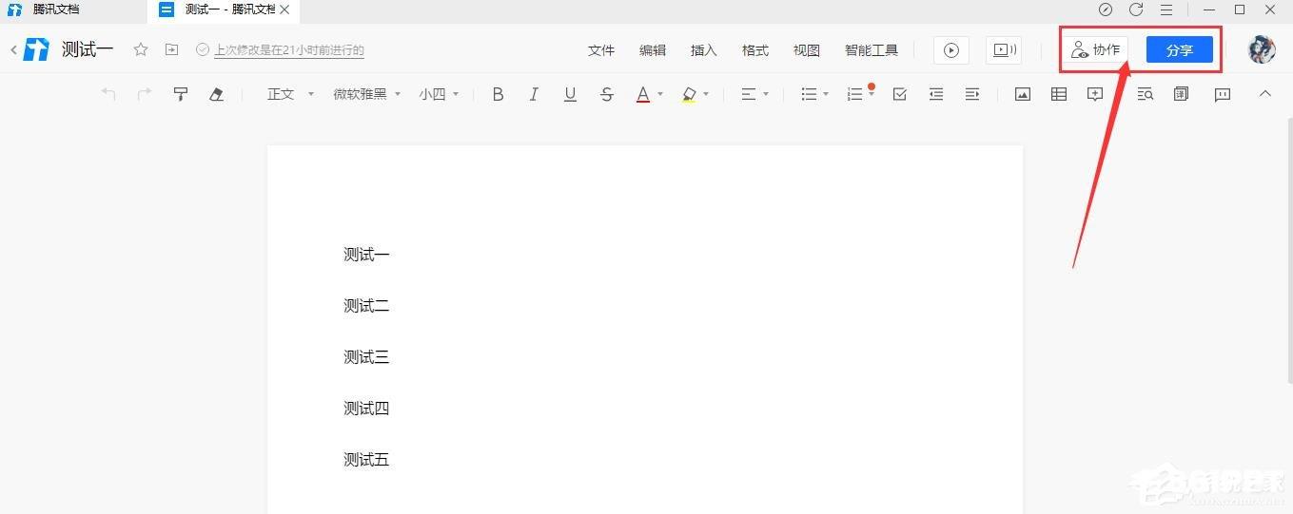This screenshot has height=514, width=1293.
Task: Star the document 测试一 as favorite
Action: click(x=141, y=49)
